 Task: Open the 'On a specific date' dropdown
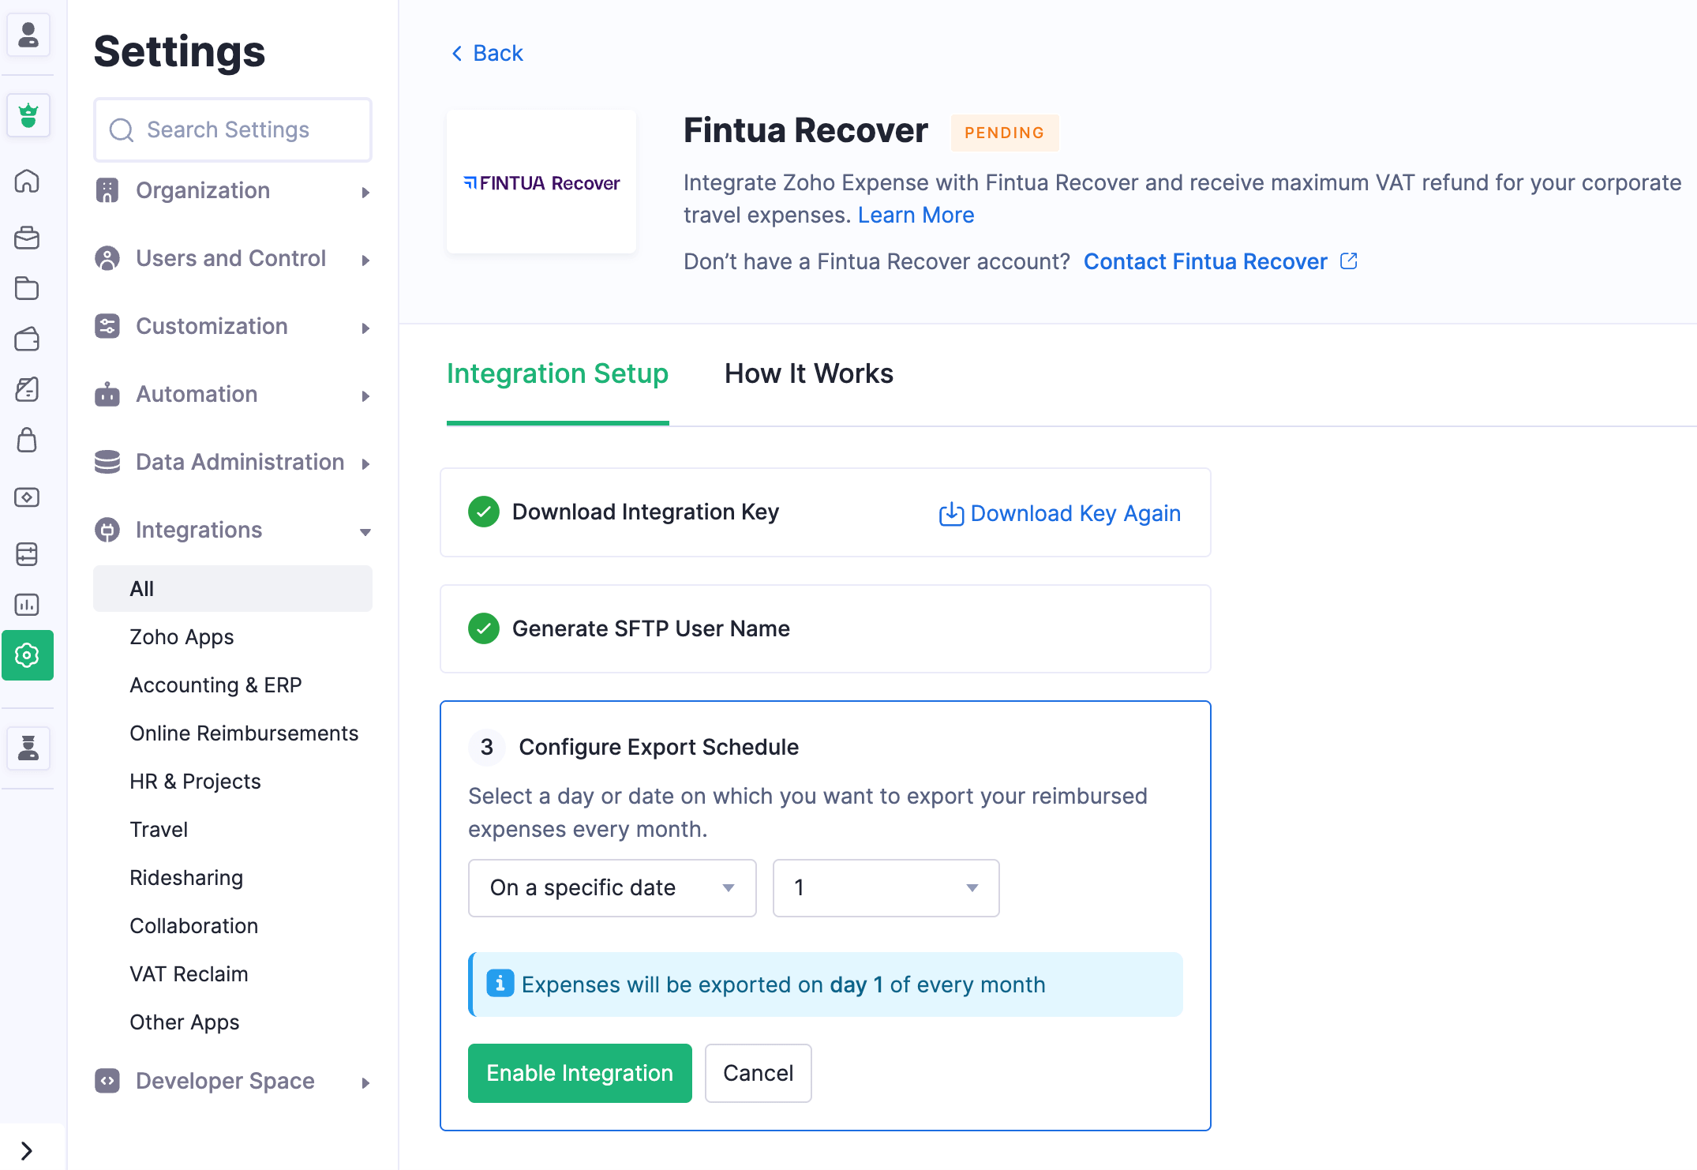tap(612, 888)
